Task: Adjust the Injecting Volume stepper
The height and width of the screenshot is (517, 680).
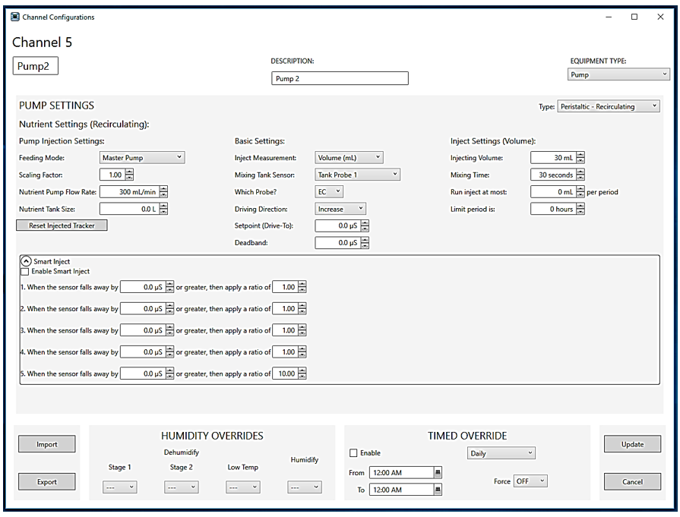Action: [580, 158]
